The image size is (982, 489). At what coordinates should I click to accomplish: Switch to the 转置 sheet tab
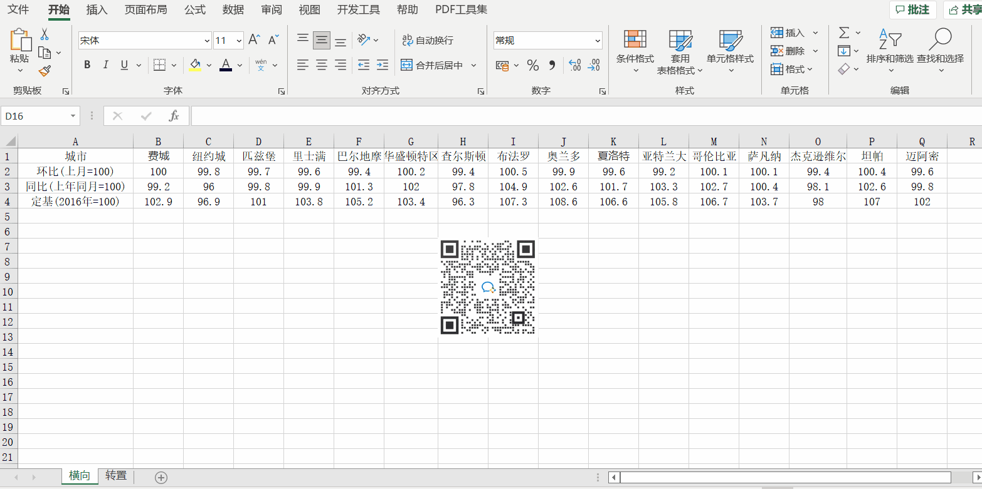tap(116, 476)
